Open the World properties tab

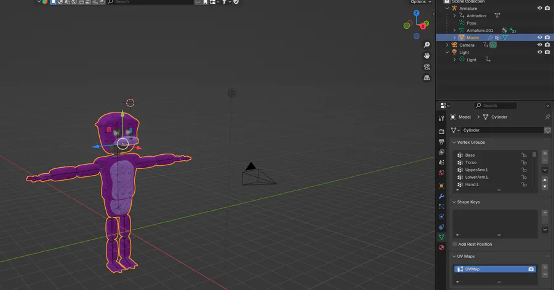441,173
